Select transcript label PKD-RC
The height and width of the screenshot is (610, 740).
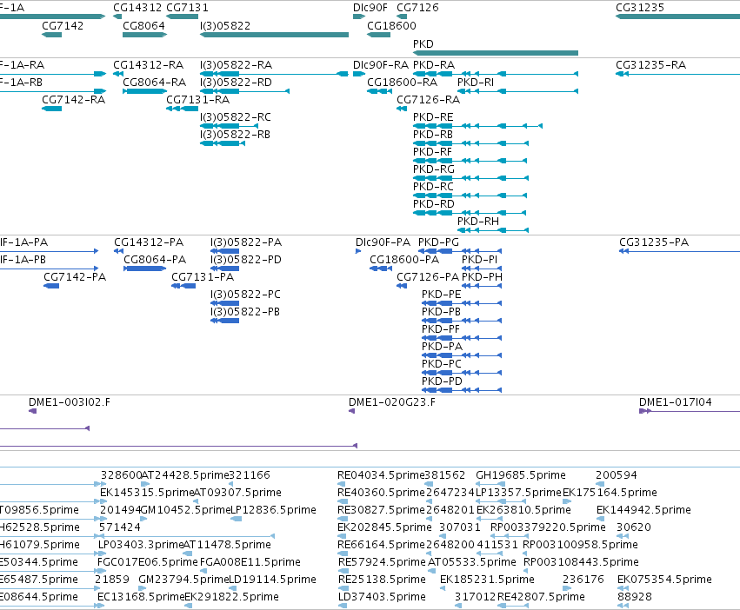tap(433, 187)
